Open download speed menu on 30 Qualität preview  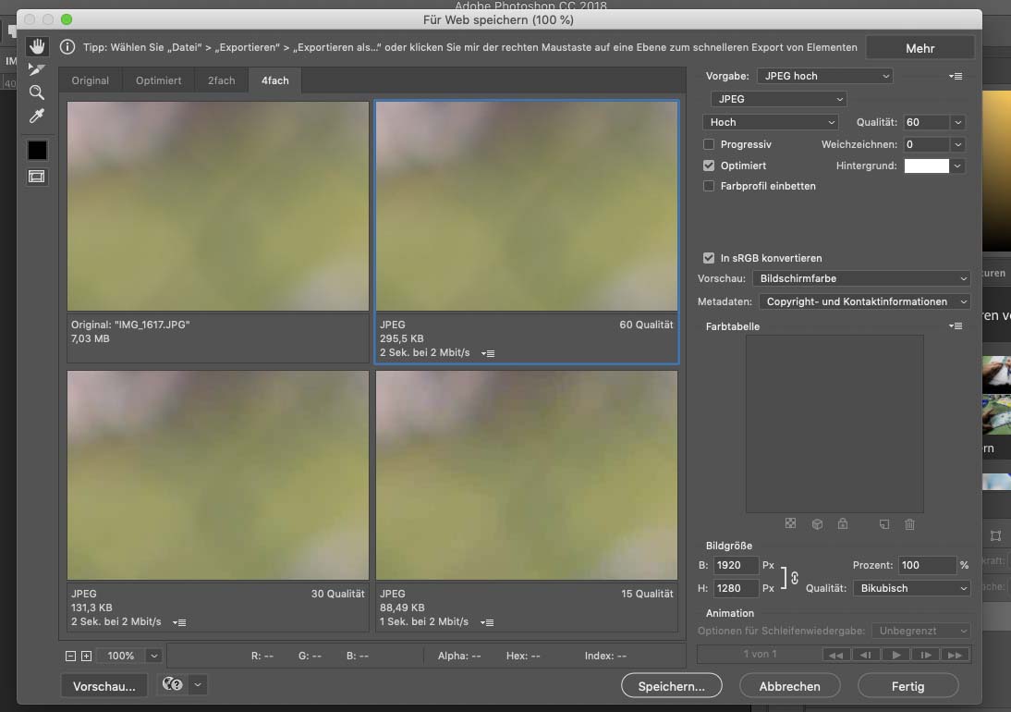click(179, 622)
